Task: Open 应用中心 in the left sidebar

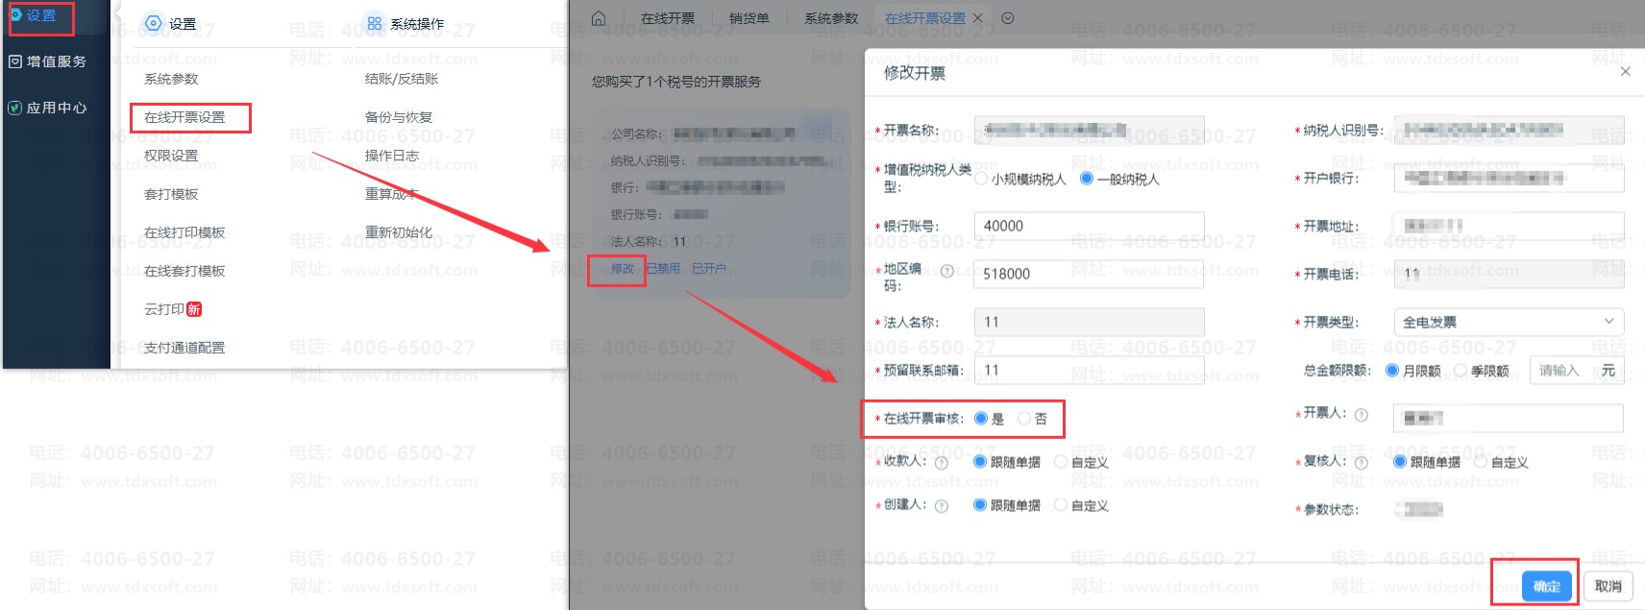Action: point(48,108)
